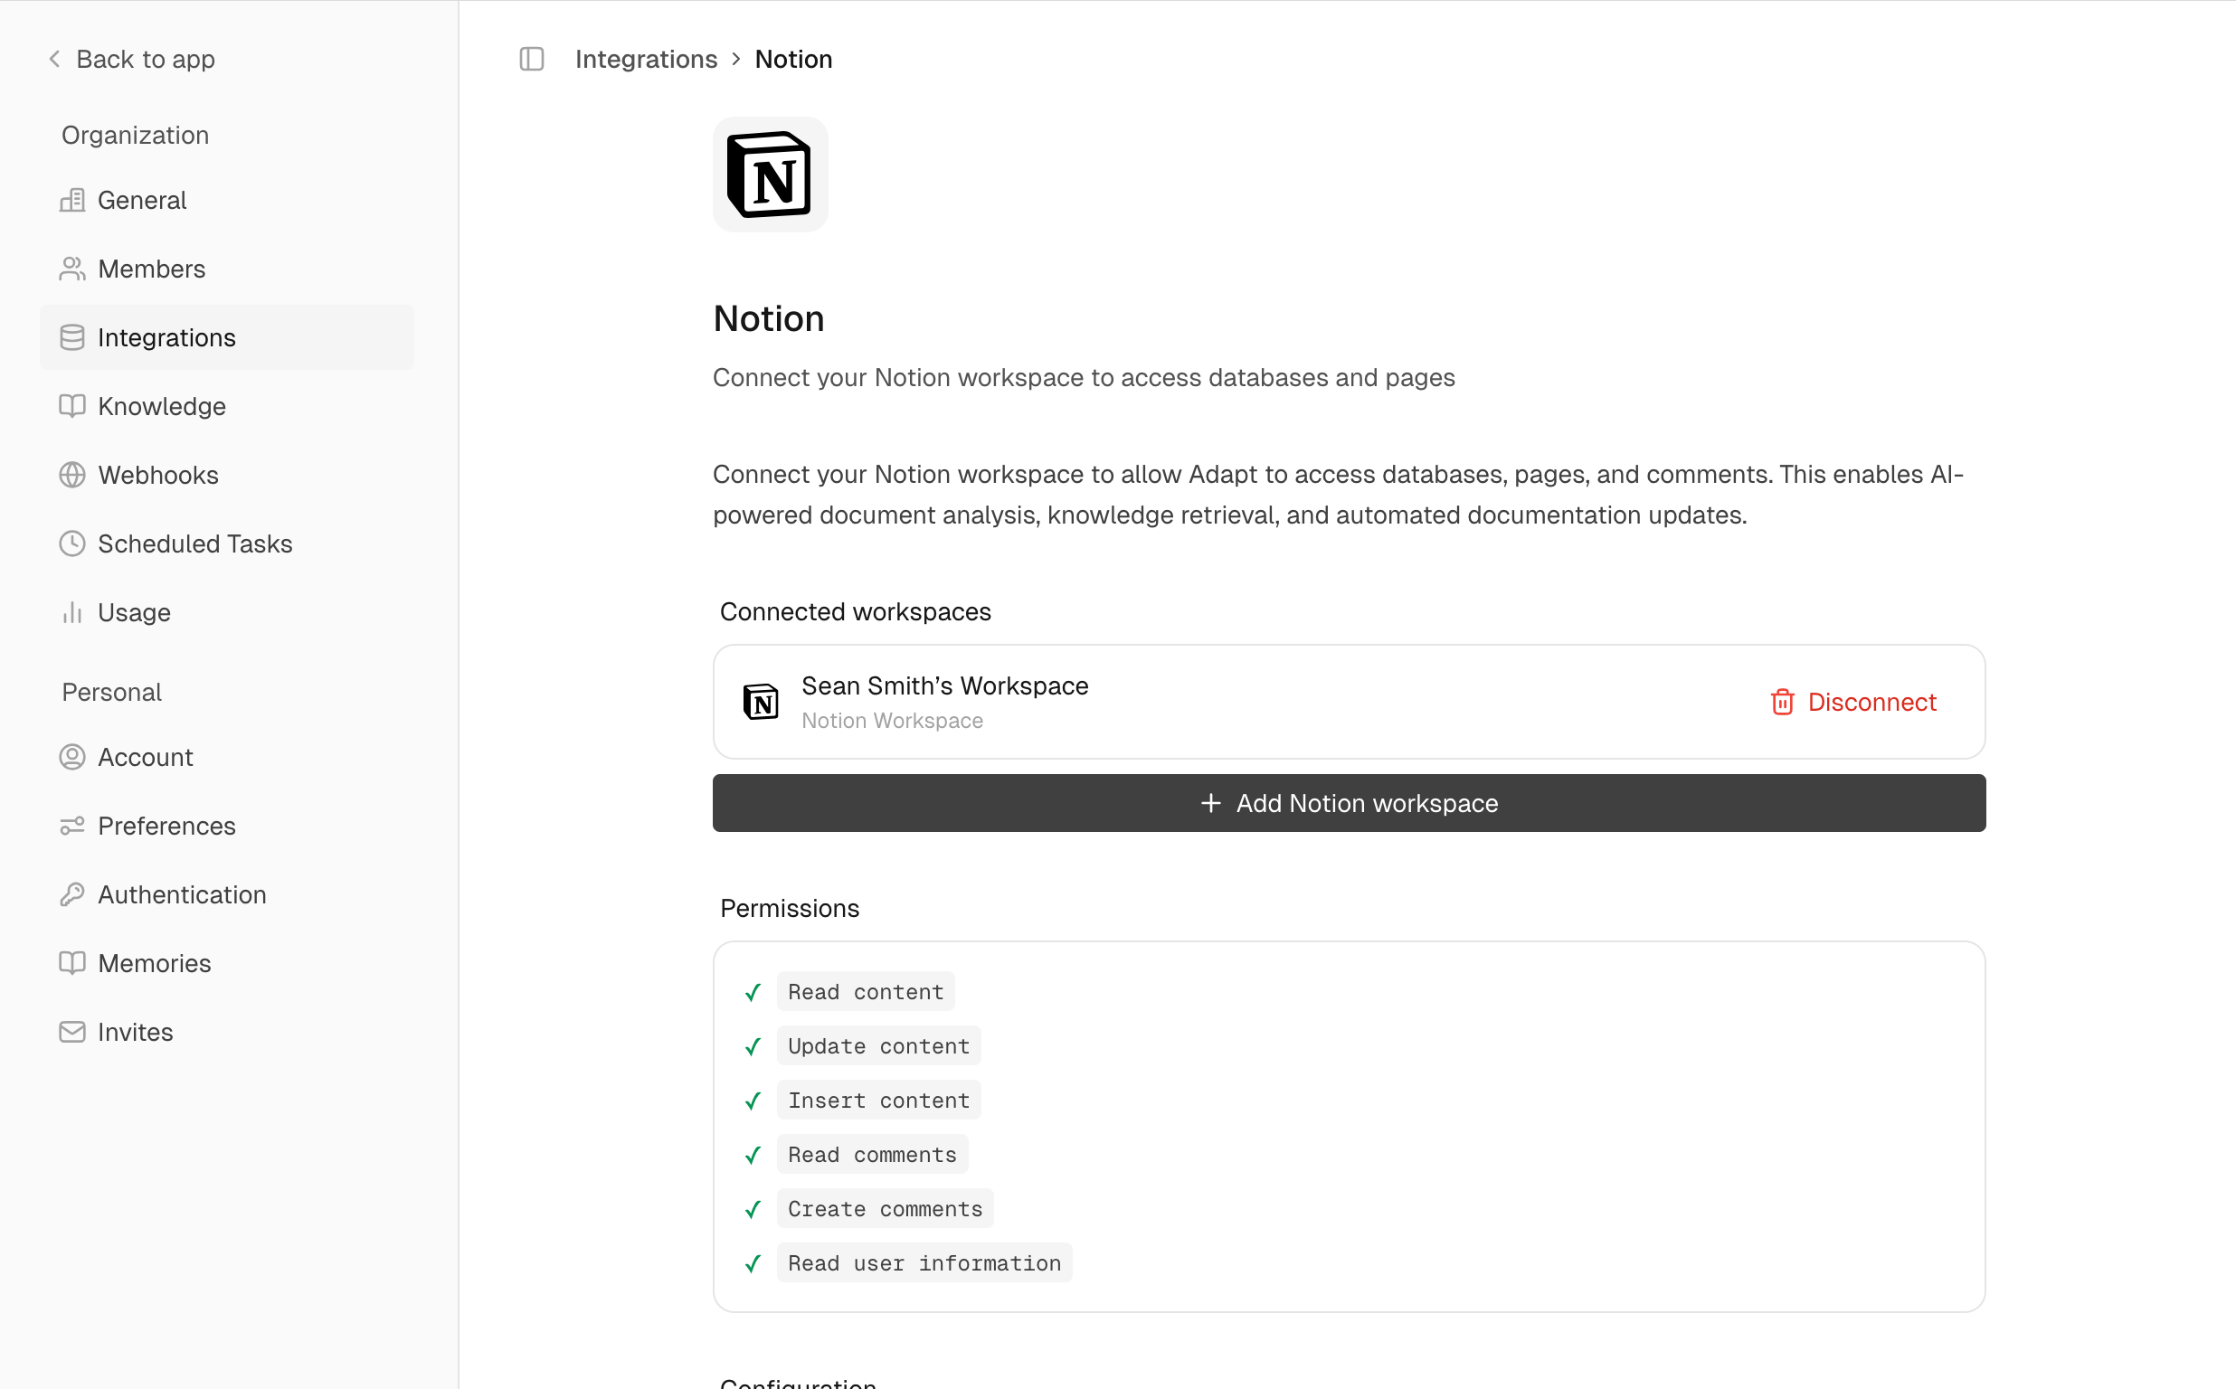Click the checkmark beside Create comments
This screenshot has width=2236, height=1389.
point(753,1210)
